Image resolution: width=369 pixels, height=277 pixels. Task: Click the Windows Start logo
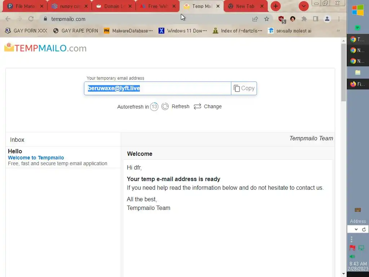[x=358, y=10]
